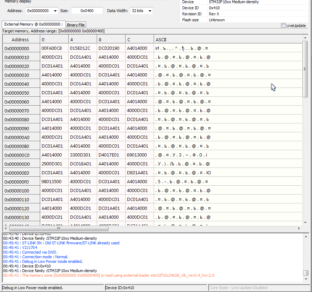This screenshot has height=292, width=312.
Task: Expand the Data Width dropdown
Action: [149, 11]
